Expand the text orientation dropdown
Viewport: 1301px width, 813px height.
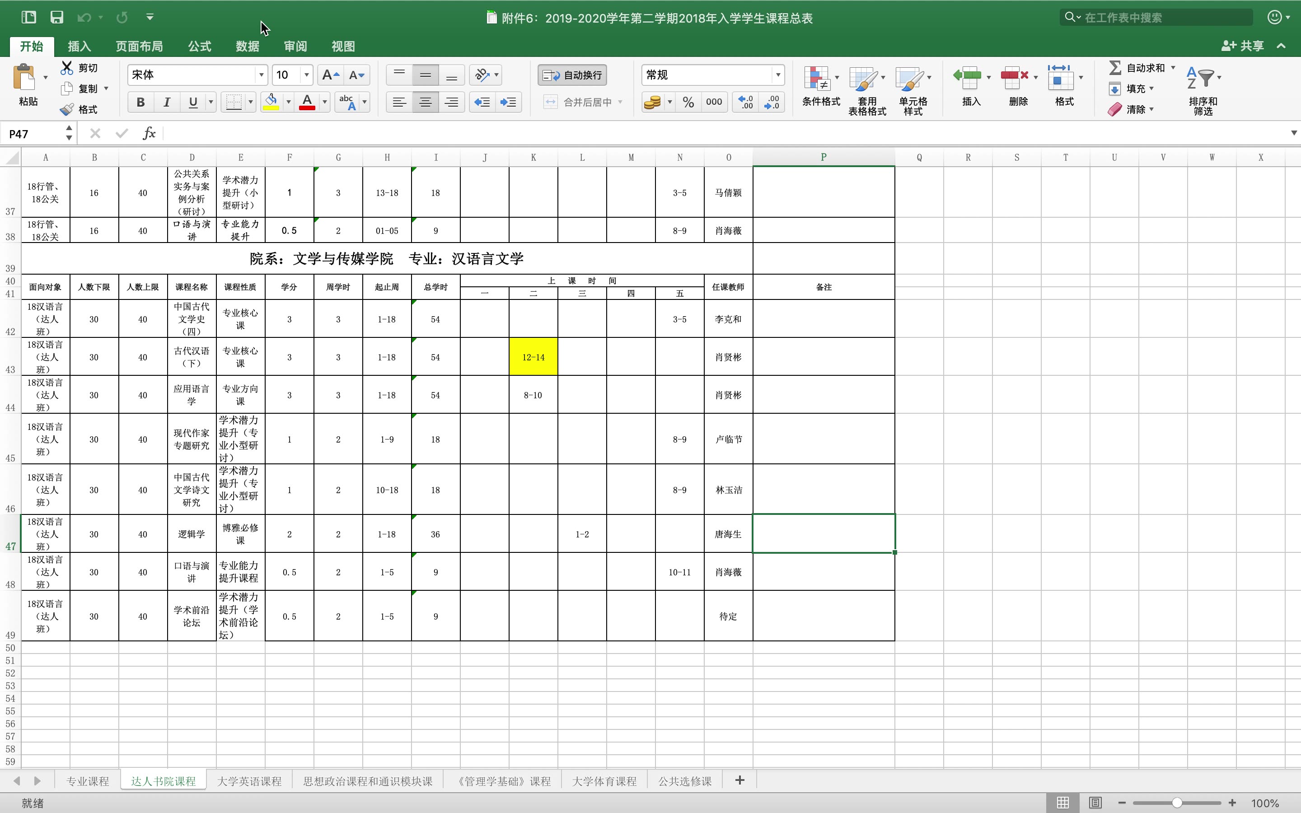point(496,75)
